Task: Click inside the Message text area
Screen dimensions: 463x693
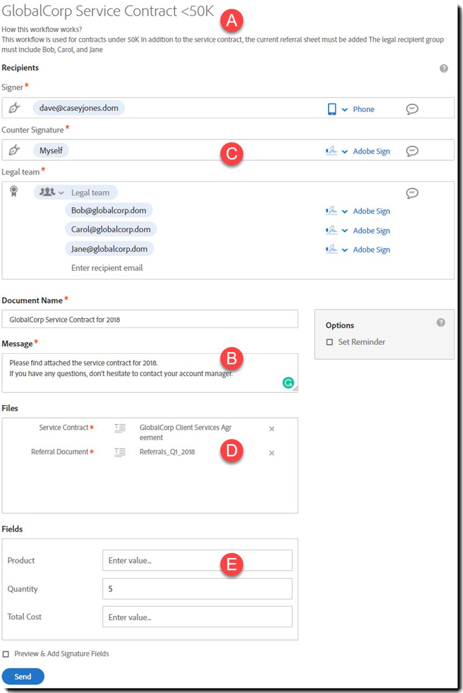Action: [x=150, y=373]
